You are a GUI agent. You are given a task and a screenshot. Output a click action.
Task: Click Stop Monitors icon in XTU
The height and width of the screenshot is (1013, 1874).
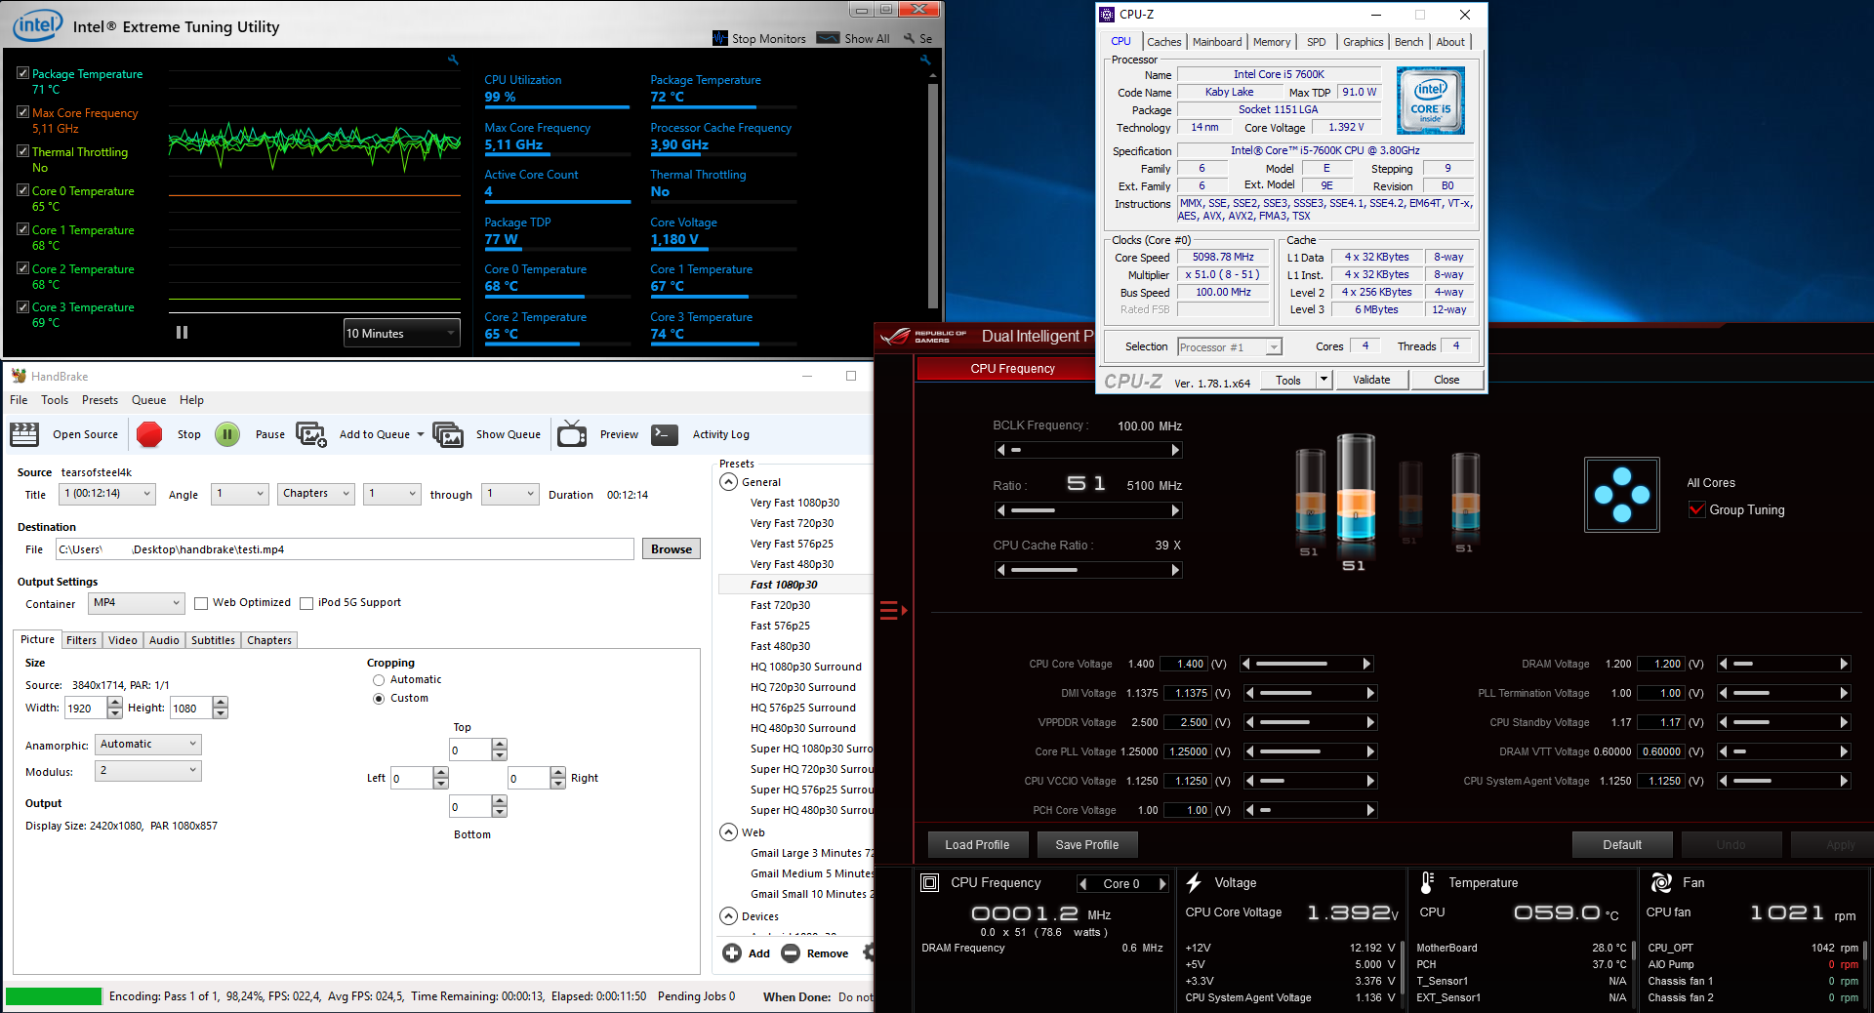[x=720, y=38]
